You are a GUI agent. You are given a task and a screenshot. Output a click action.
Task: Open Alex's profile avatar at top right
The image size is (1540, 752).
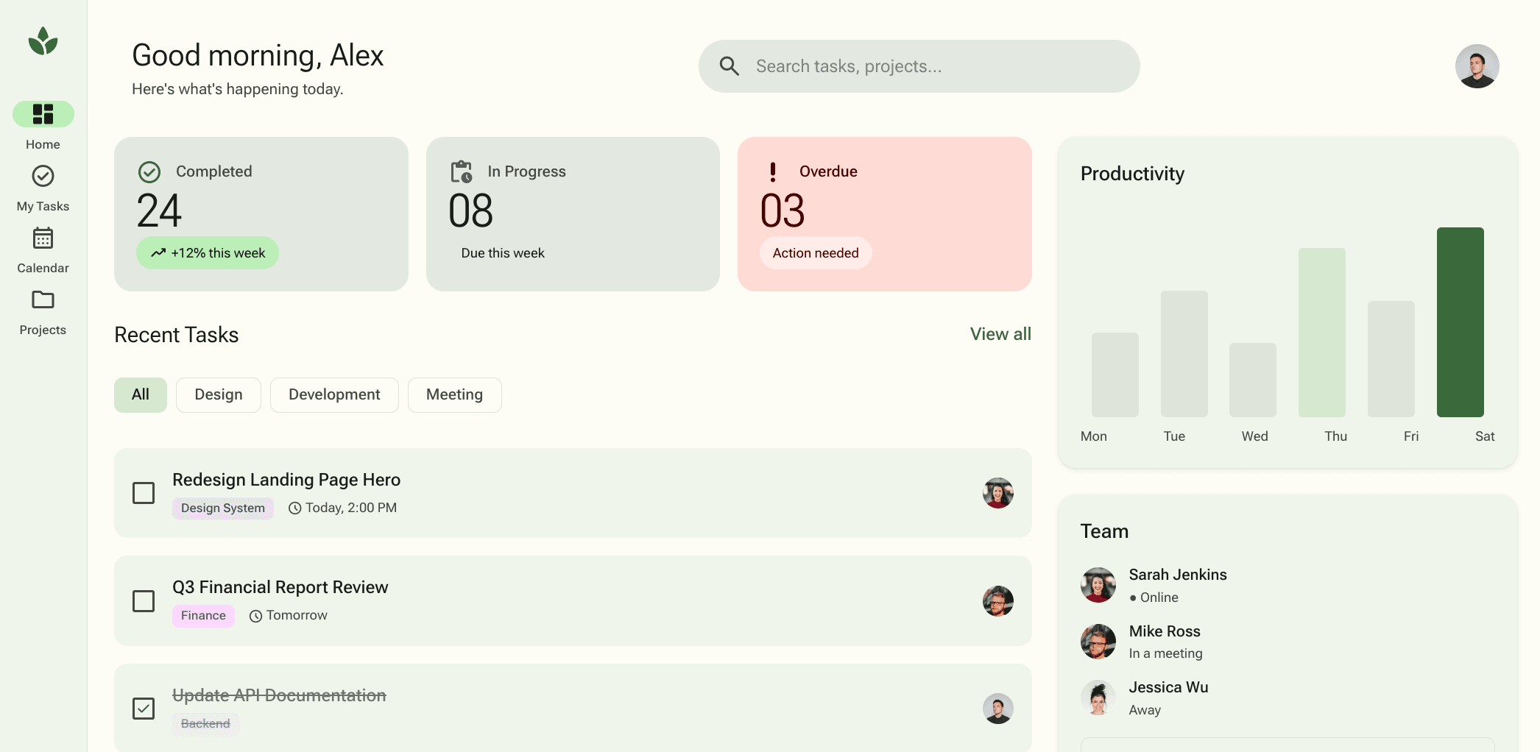[x=1477, y=65]
